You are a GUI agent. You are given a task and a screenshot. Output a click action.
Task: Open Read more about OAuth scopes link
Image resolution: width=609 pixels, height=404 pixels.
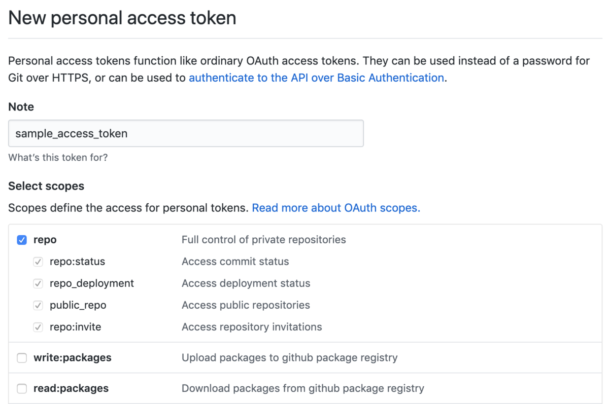tap(336, 208)
